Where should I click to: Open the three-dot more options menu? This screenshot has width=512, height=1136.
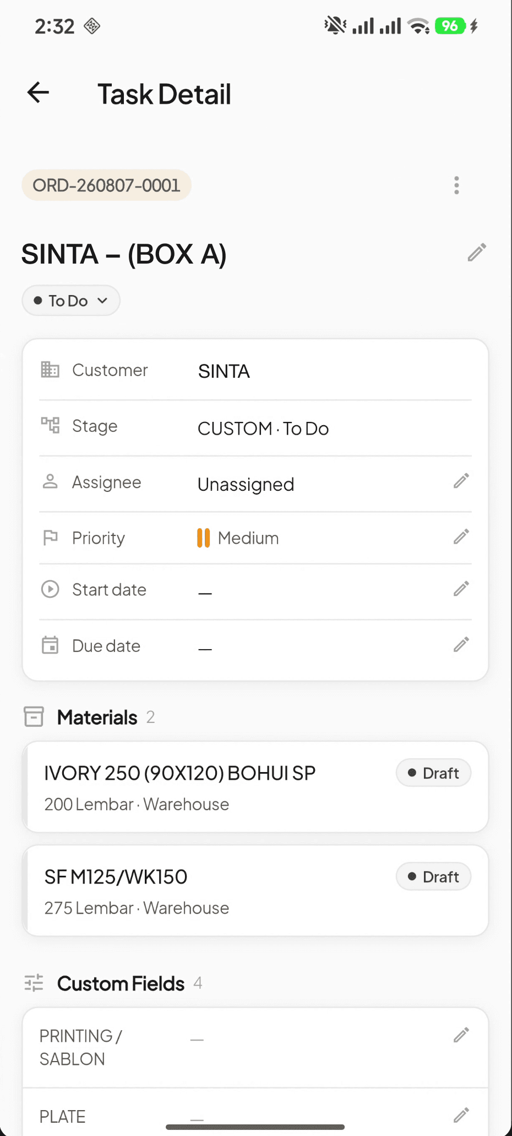[456, 185]
